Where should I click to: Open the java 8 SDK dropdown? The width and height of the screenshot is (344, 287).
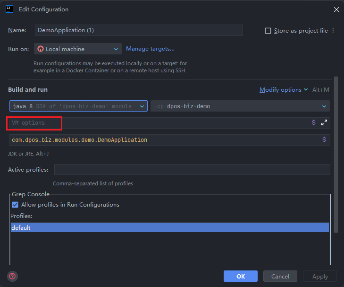pyautogui.click(x=78, y=106)
